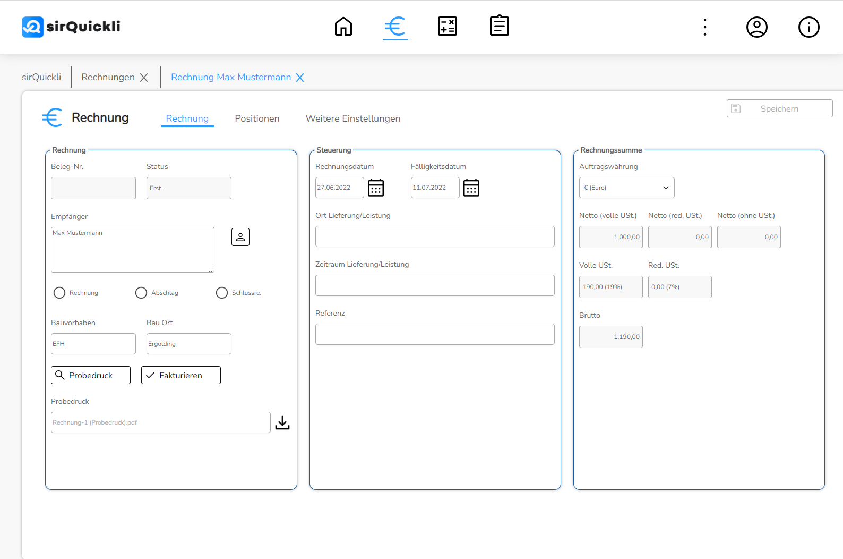Open the user account profile icon
This screenshot has height=559, width=843.
pos(757,27)
